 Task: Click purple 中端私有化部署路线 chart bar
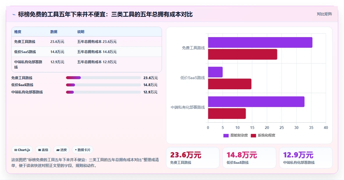256,102
